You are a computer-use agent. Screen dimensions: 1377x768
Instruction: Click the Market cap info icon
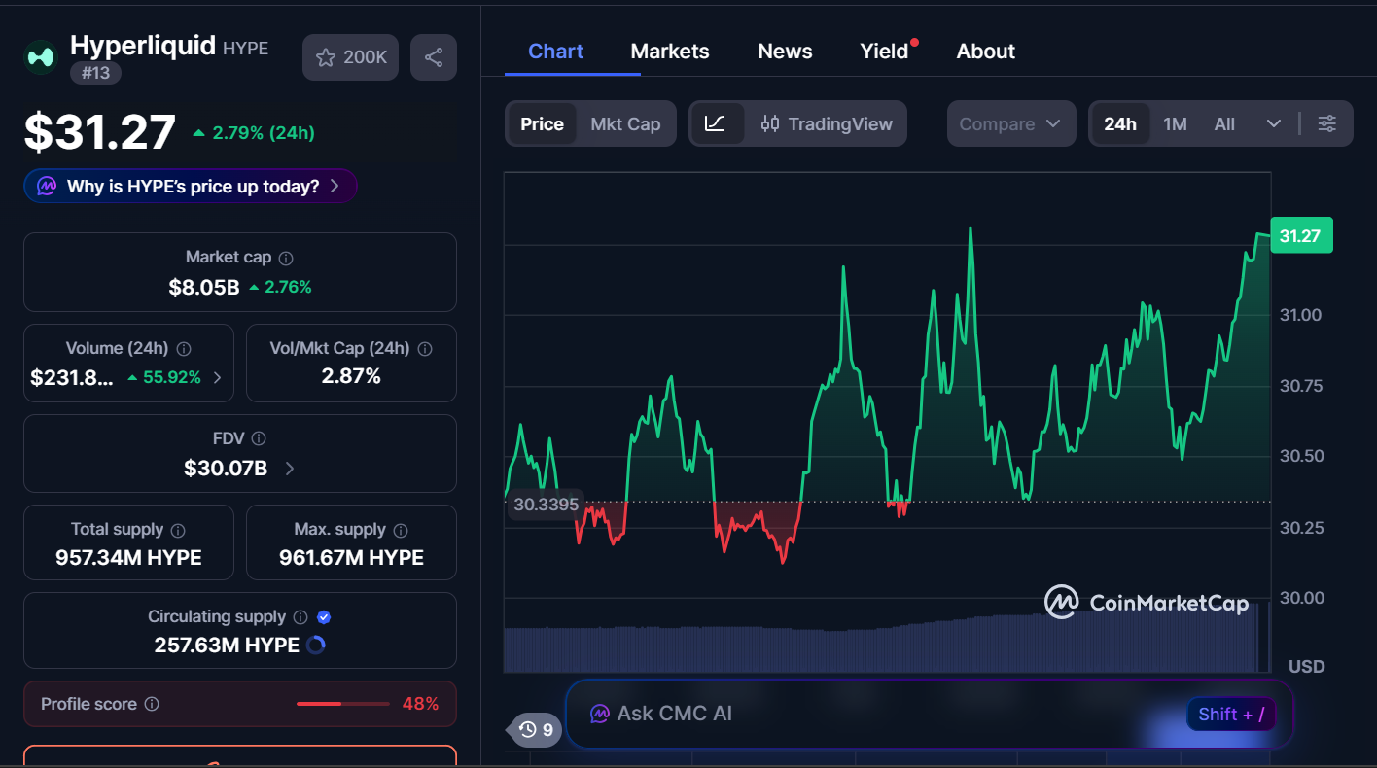pyautogui.click(x=284, y=257)
